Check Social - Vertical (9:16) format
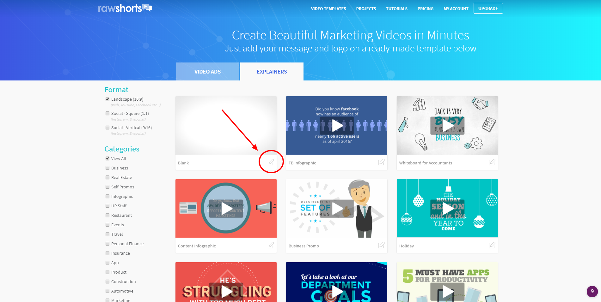Viewport: 601px width, 302px height. pos(107,127)
